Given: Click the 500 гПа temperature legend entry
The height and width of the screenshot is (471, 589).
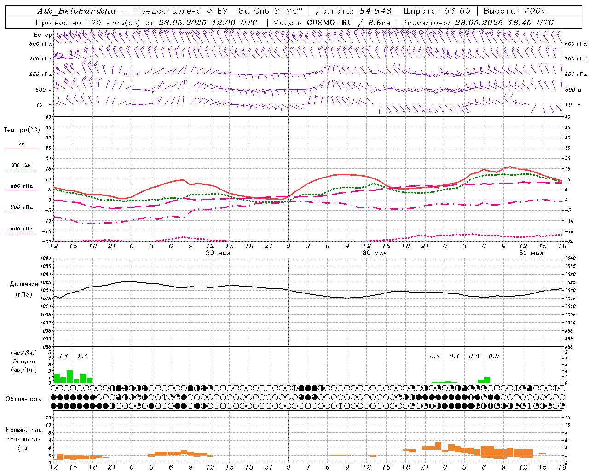Looking at the screenshot, I should point(22,229).
